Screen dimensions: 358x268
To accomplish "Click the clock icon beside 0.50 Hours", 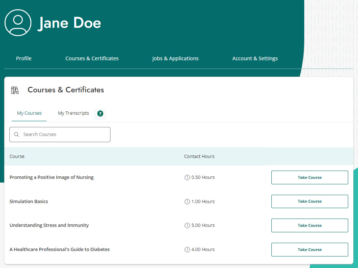I will tap(187, 177).
